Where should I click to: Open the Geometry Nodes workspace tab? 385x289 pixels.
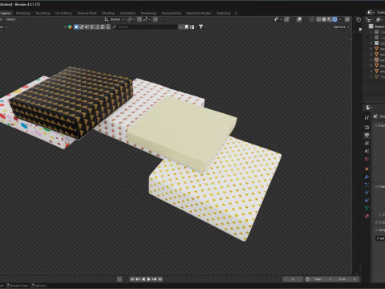tap(199, 13)
